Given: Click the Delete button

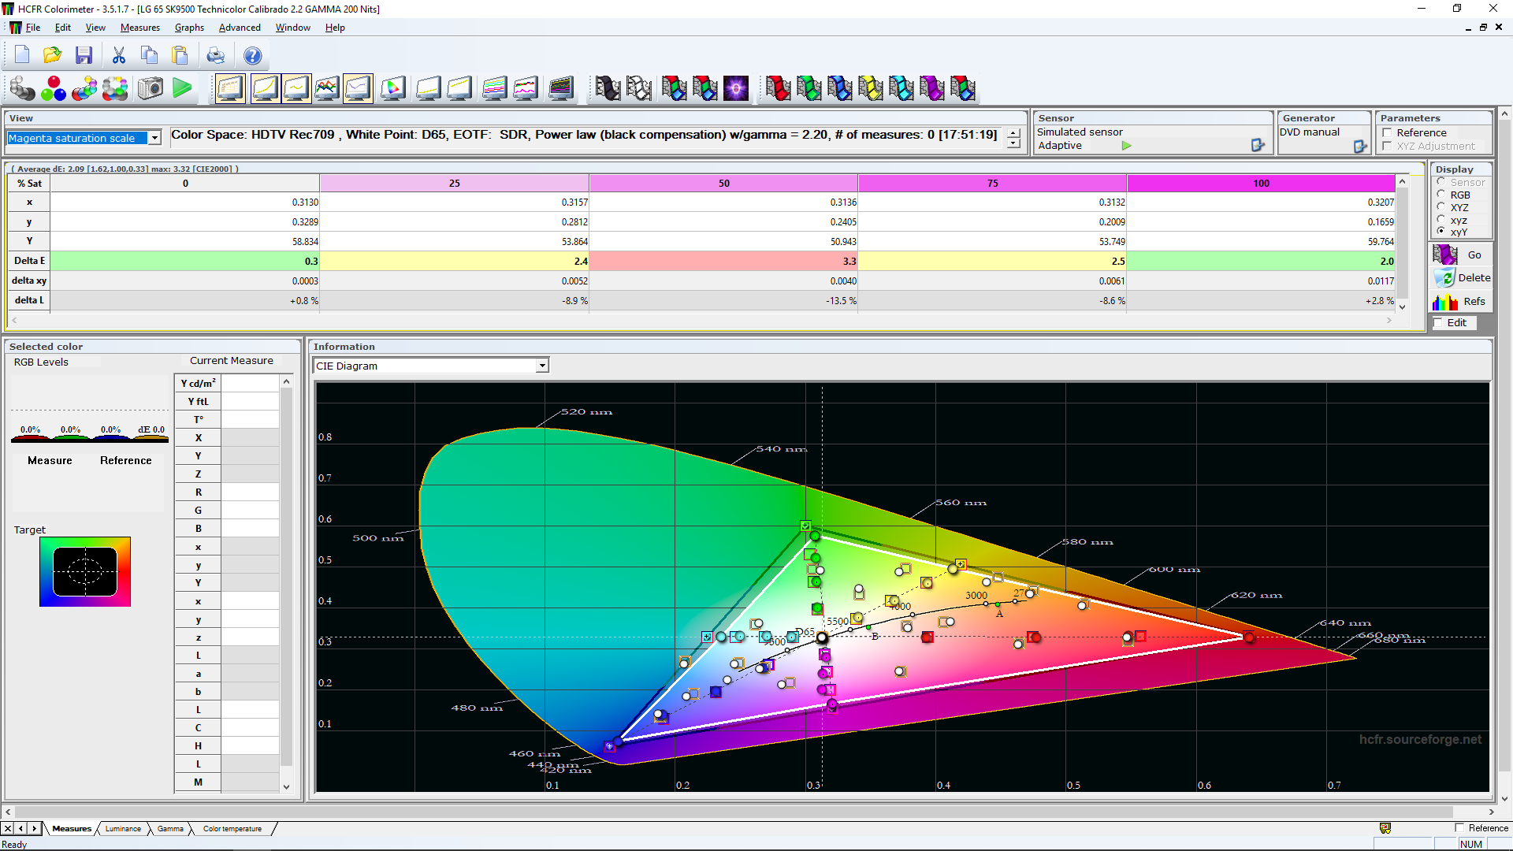Looking at the screenshot, I should [x=1463, y=278].
